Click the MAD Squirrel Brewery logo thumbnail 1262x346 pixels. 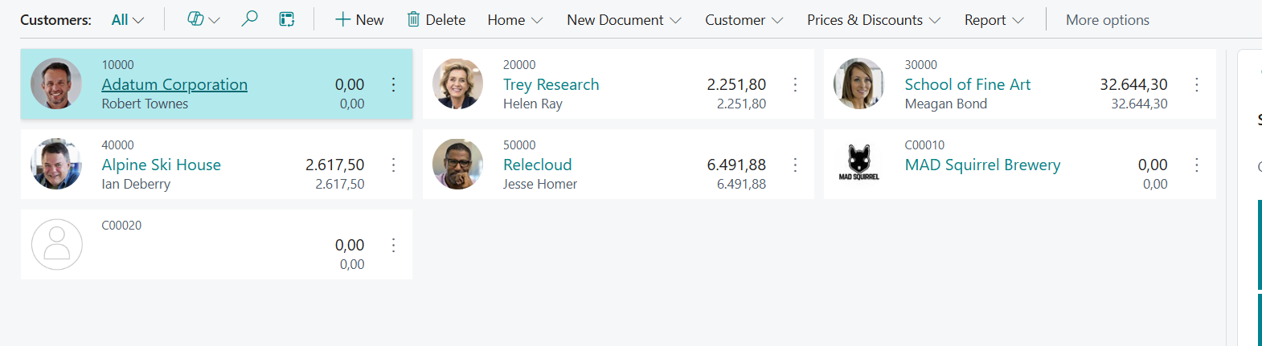[x=859, y=164]
